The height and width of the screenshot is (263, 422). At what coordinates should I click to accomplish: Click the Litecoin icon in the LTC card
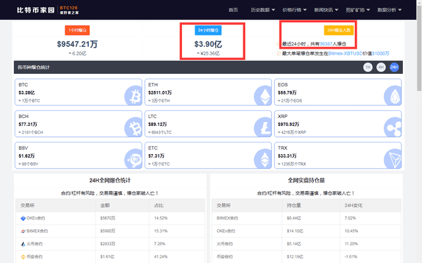[263, 127]
